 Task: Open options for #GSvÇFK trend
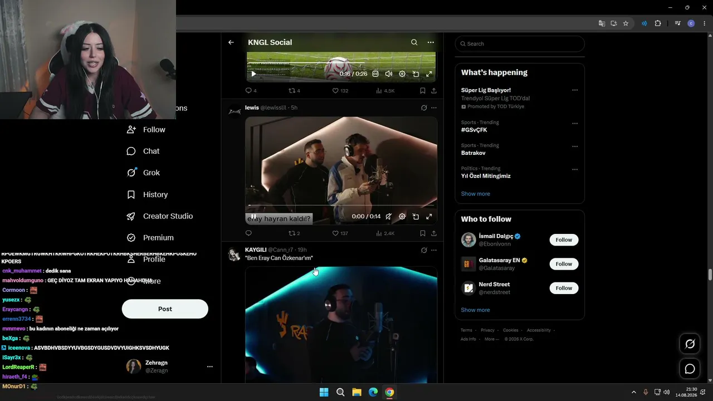(575, 124)
